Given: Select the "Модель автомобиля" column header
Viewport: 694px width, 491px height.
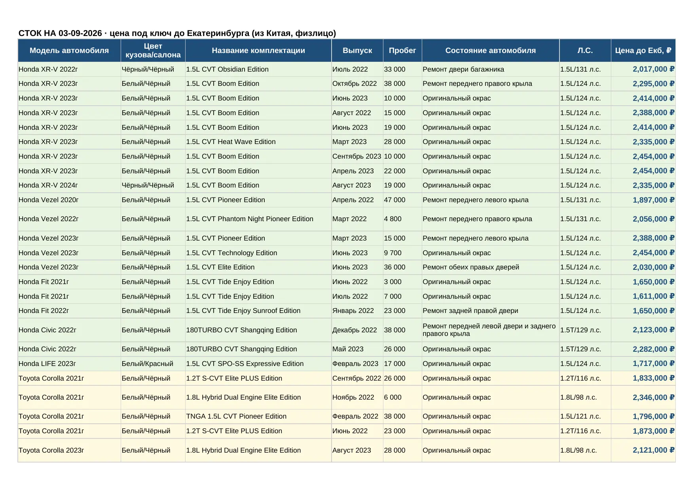Looking at the screenshot, I should pyautogui.click(x=69, y=51).
